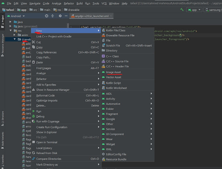Open the Resource Manager side tab

tap(3, 43)
